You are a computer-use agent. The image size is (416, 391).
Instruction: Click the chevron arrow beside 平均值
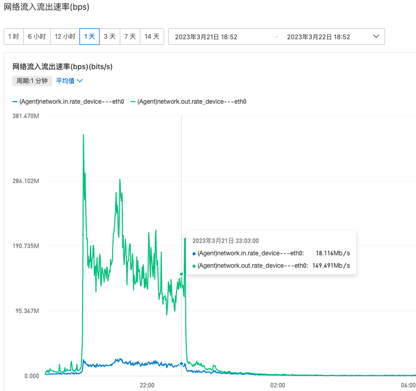(x=80, y=81)
